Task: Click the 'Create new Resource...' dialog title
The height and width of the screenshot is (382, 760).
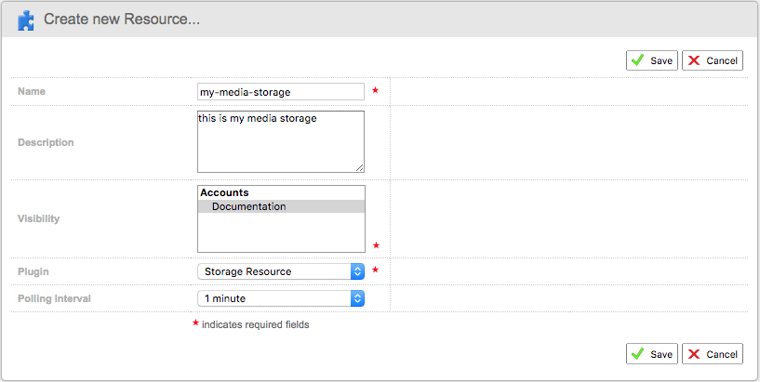Action: point(122,20)
